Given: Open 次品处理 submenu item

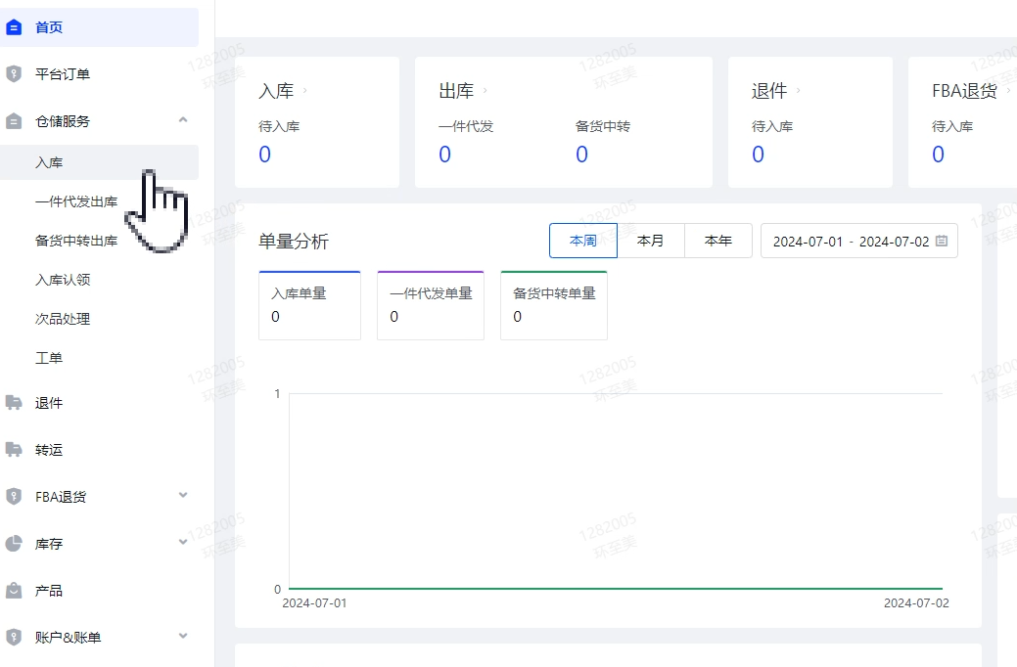Looking at the screenshot, I should point(63,319).
